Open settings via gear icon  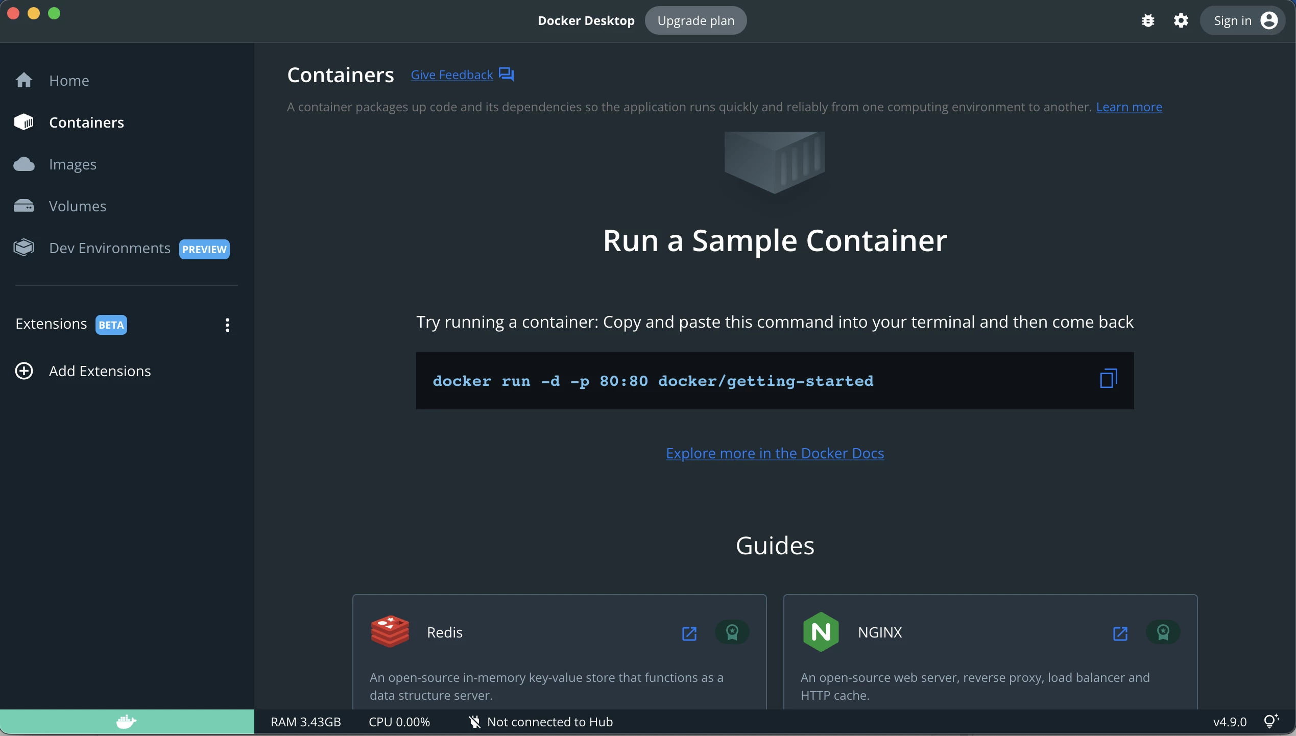point(1181,20)
